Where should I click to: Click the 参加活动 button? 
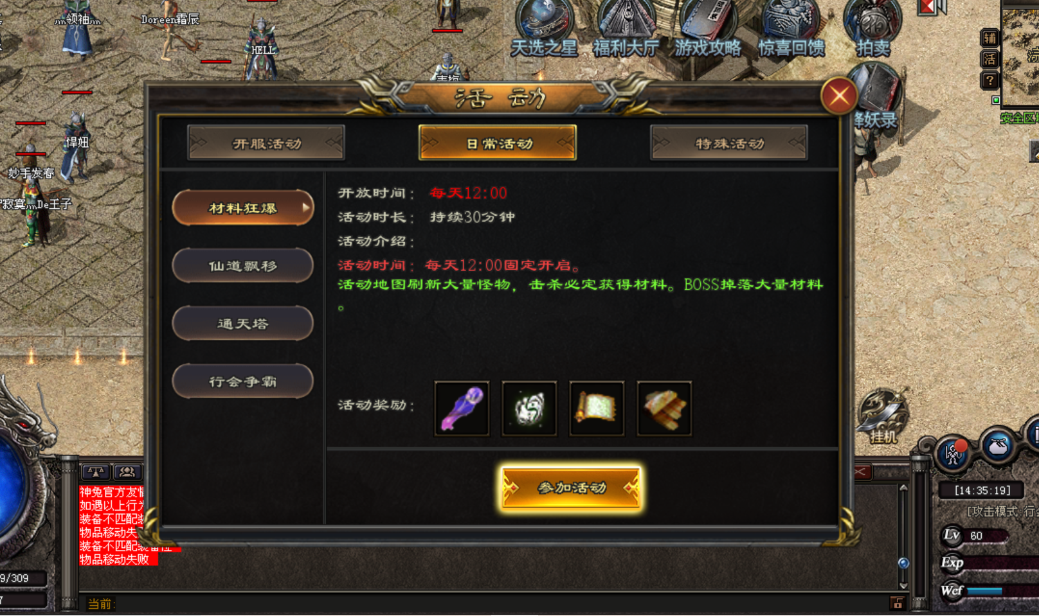(571, 488)
